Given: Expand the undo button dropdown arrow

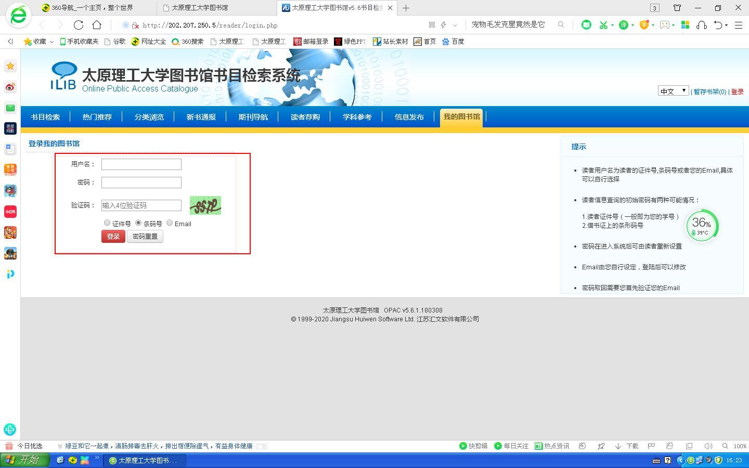Looking at the screenshot, I should (x=727, y=25).
